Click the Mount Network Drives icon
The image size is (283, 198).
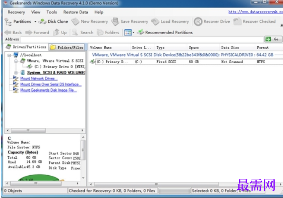click(x=16, y=79)
